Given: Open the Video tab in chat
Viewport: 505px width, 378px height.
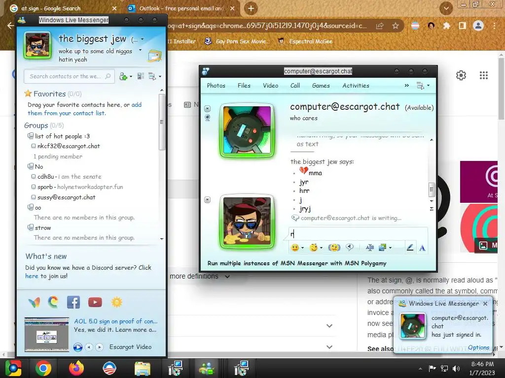Looking at the screenshot, I should point(271,86).
